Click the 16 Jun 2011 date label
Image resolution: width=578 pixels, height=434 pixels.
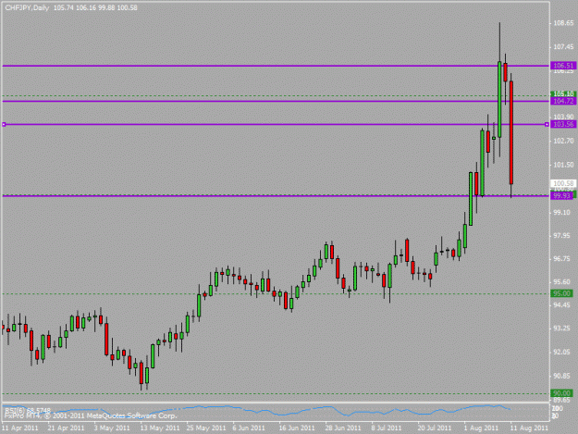[x=297, y=428]
